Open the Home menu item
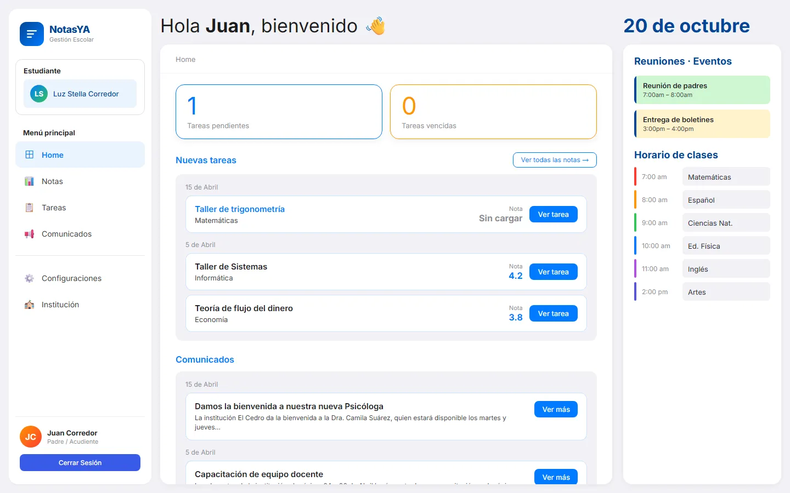This screenshot has width=790, height=493. pos(80,154)
